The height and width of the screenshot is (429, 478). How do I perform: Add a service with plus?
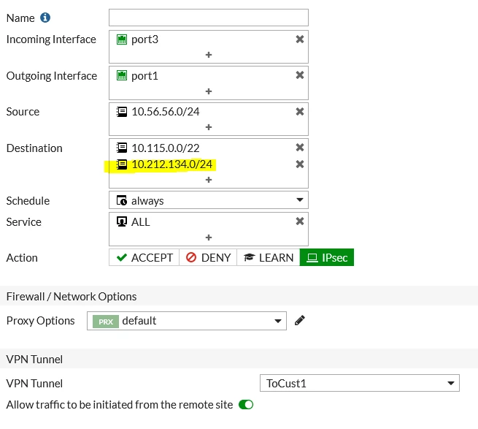point(209,238)
